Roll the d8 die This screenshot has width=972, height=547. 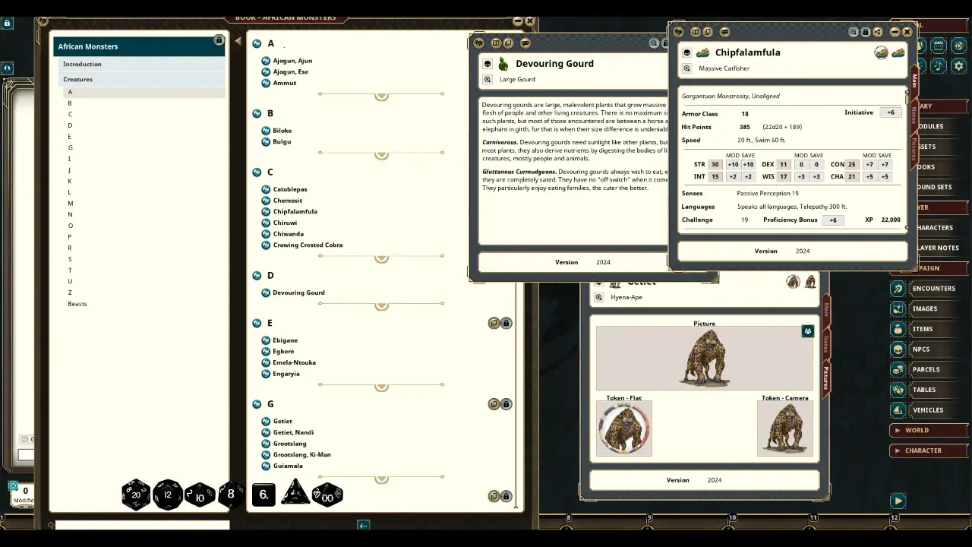pos(231,495)
